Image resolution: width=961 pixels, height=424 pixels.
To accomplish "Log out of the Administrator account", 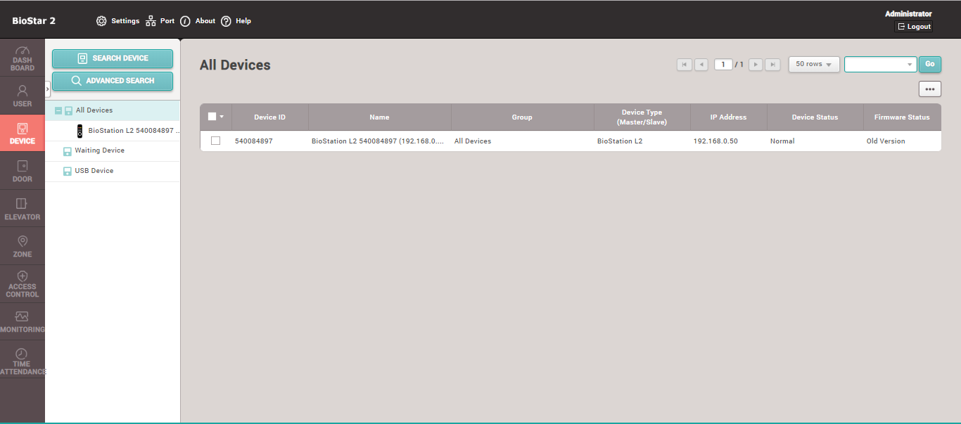I will (914, 27).
